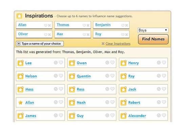Click the star icon next to Henry
This screenshot has height=131, width=185.
(x=123, y=63)
